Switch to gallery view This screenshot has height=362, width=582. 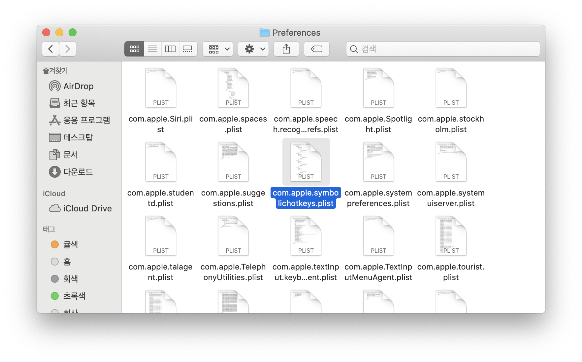(x=188, y=49)
